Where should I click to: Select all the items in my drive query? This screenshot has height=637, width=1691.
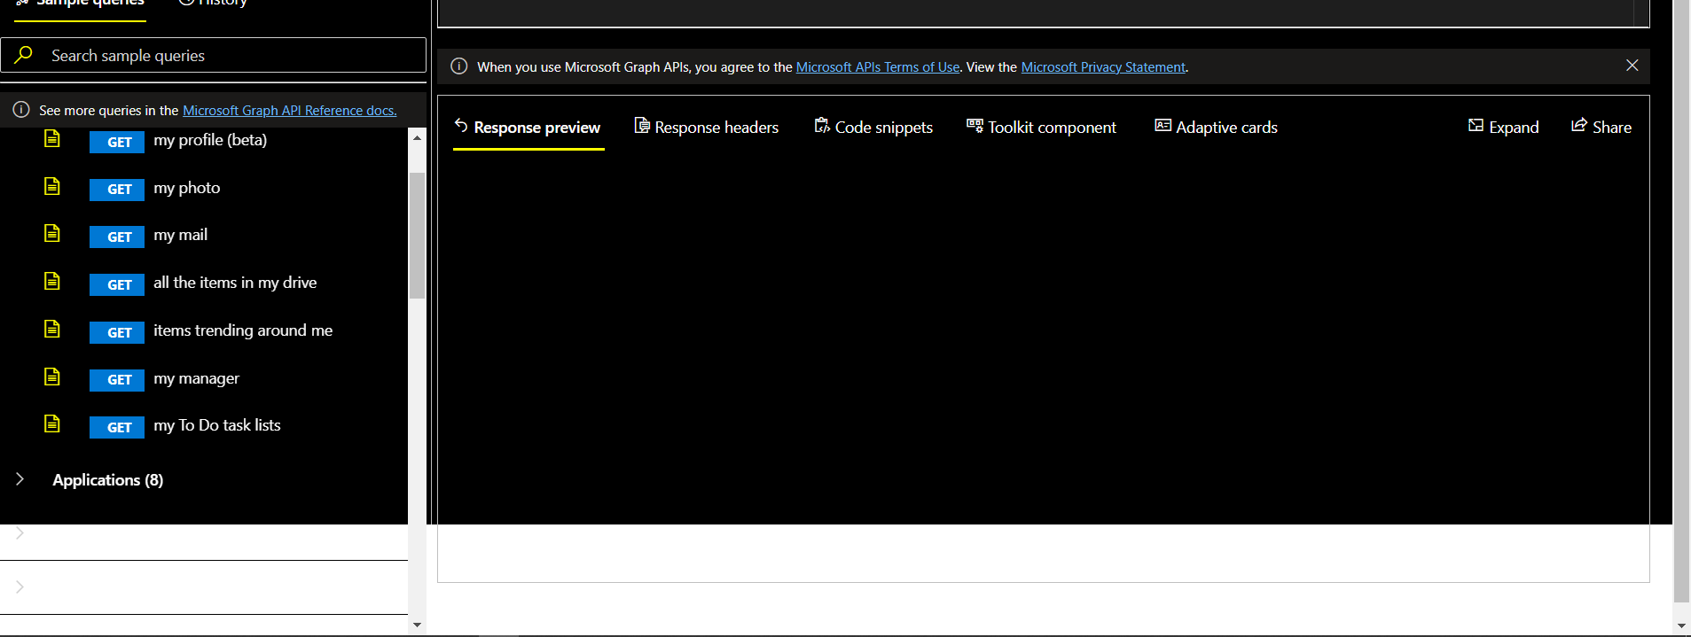(235, 283)
